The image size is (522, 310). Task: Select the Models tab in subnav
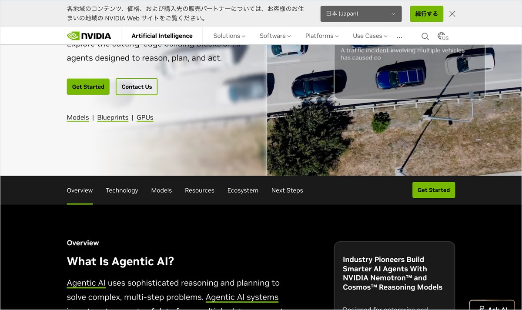161,190
